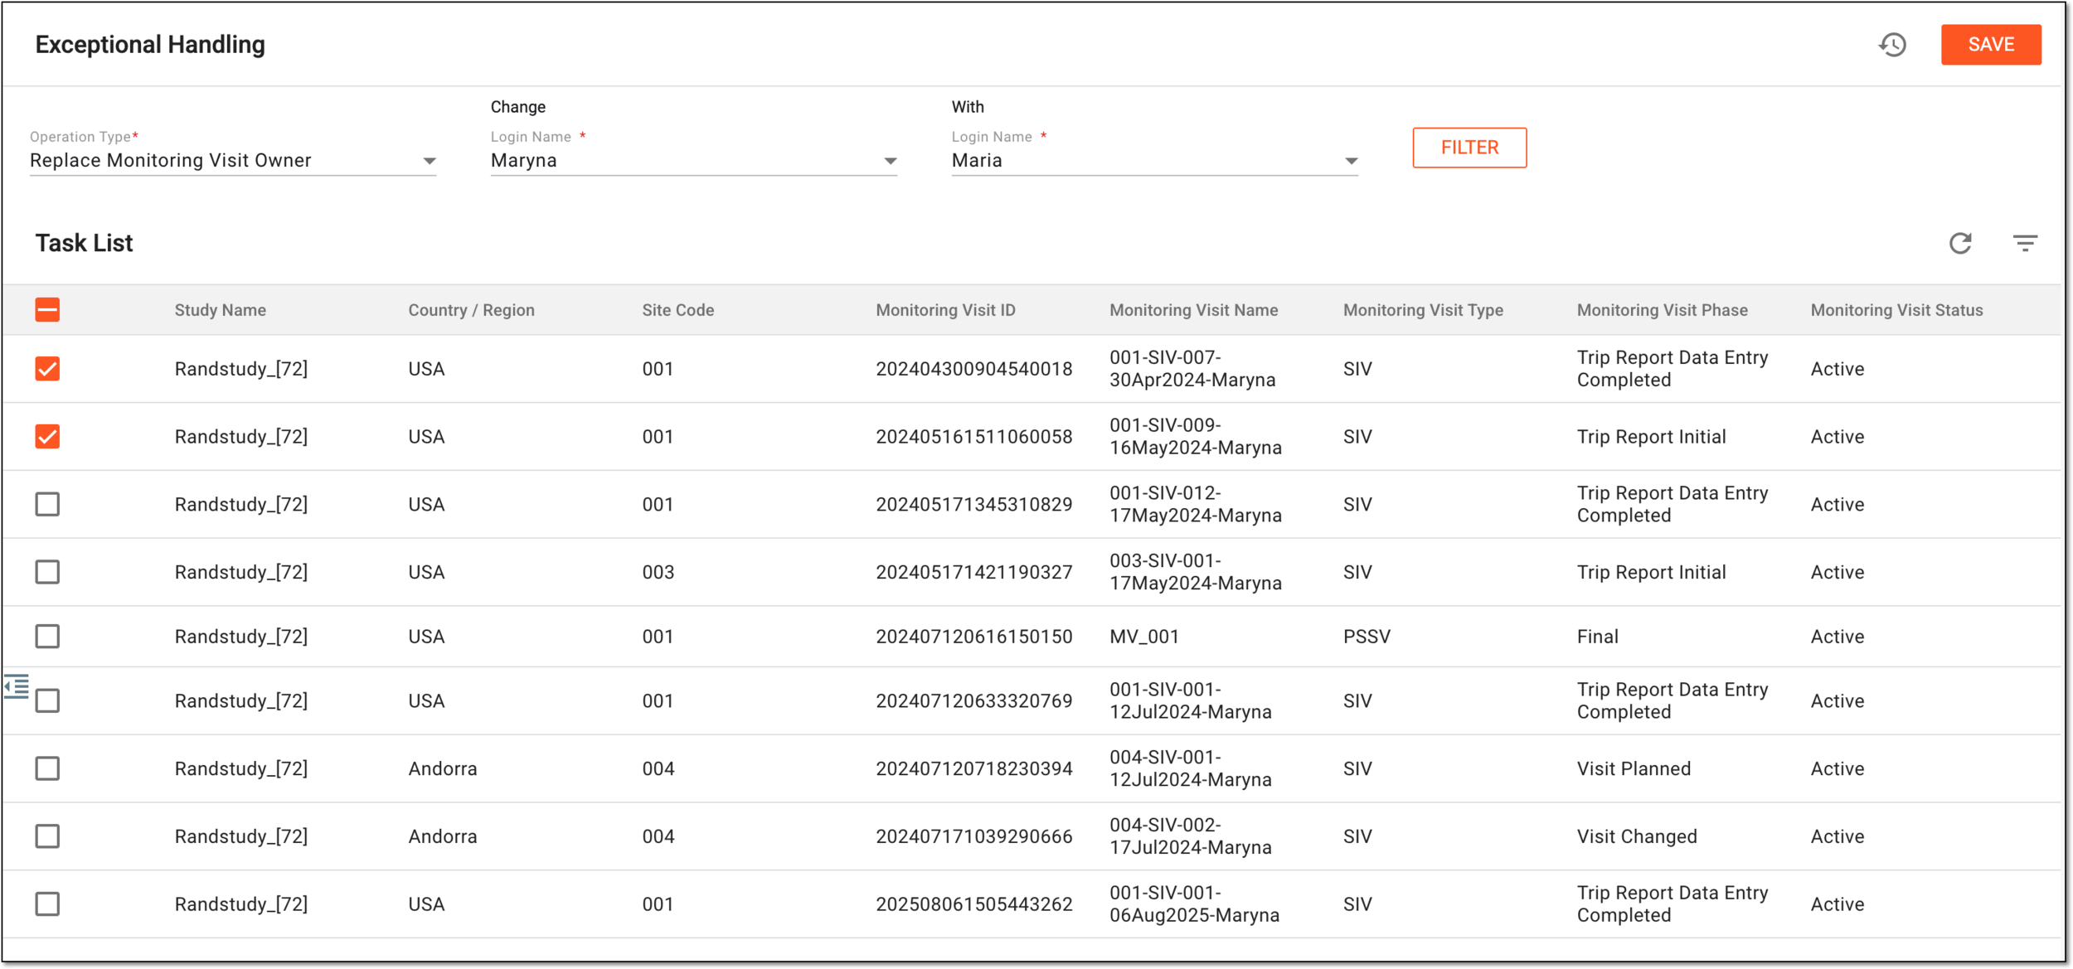
Task: Uncheck the row for visit 202404300904540018
Action: click(47, 369)
